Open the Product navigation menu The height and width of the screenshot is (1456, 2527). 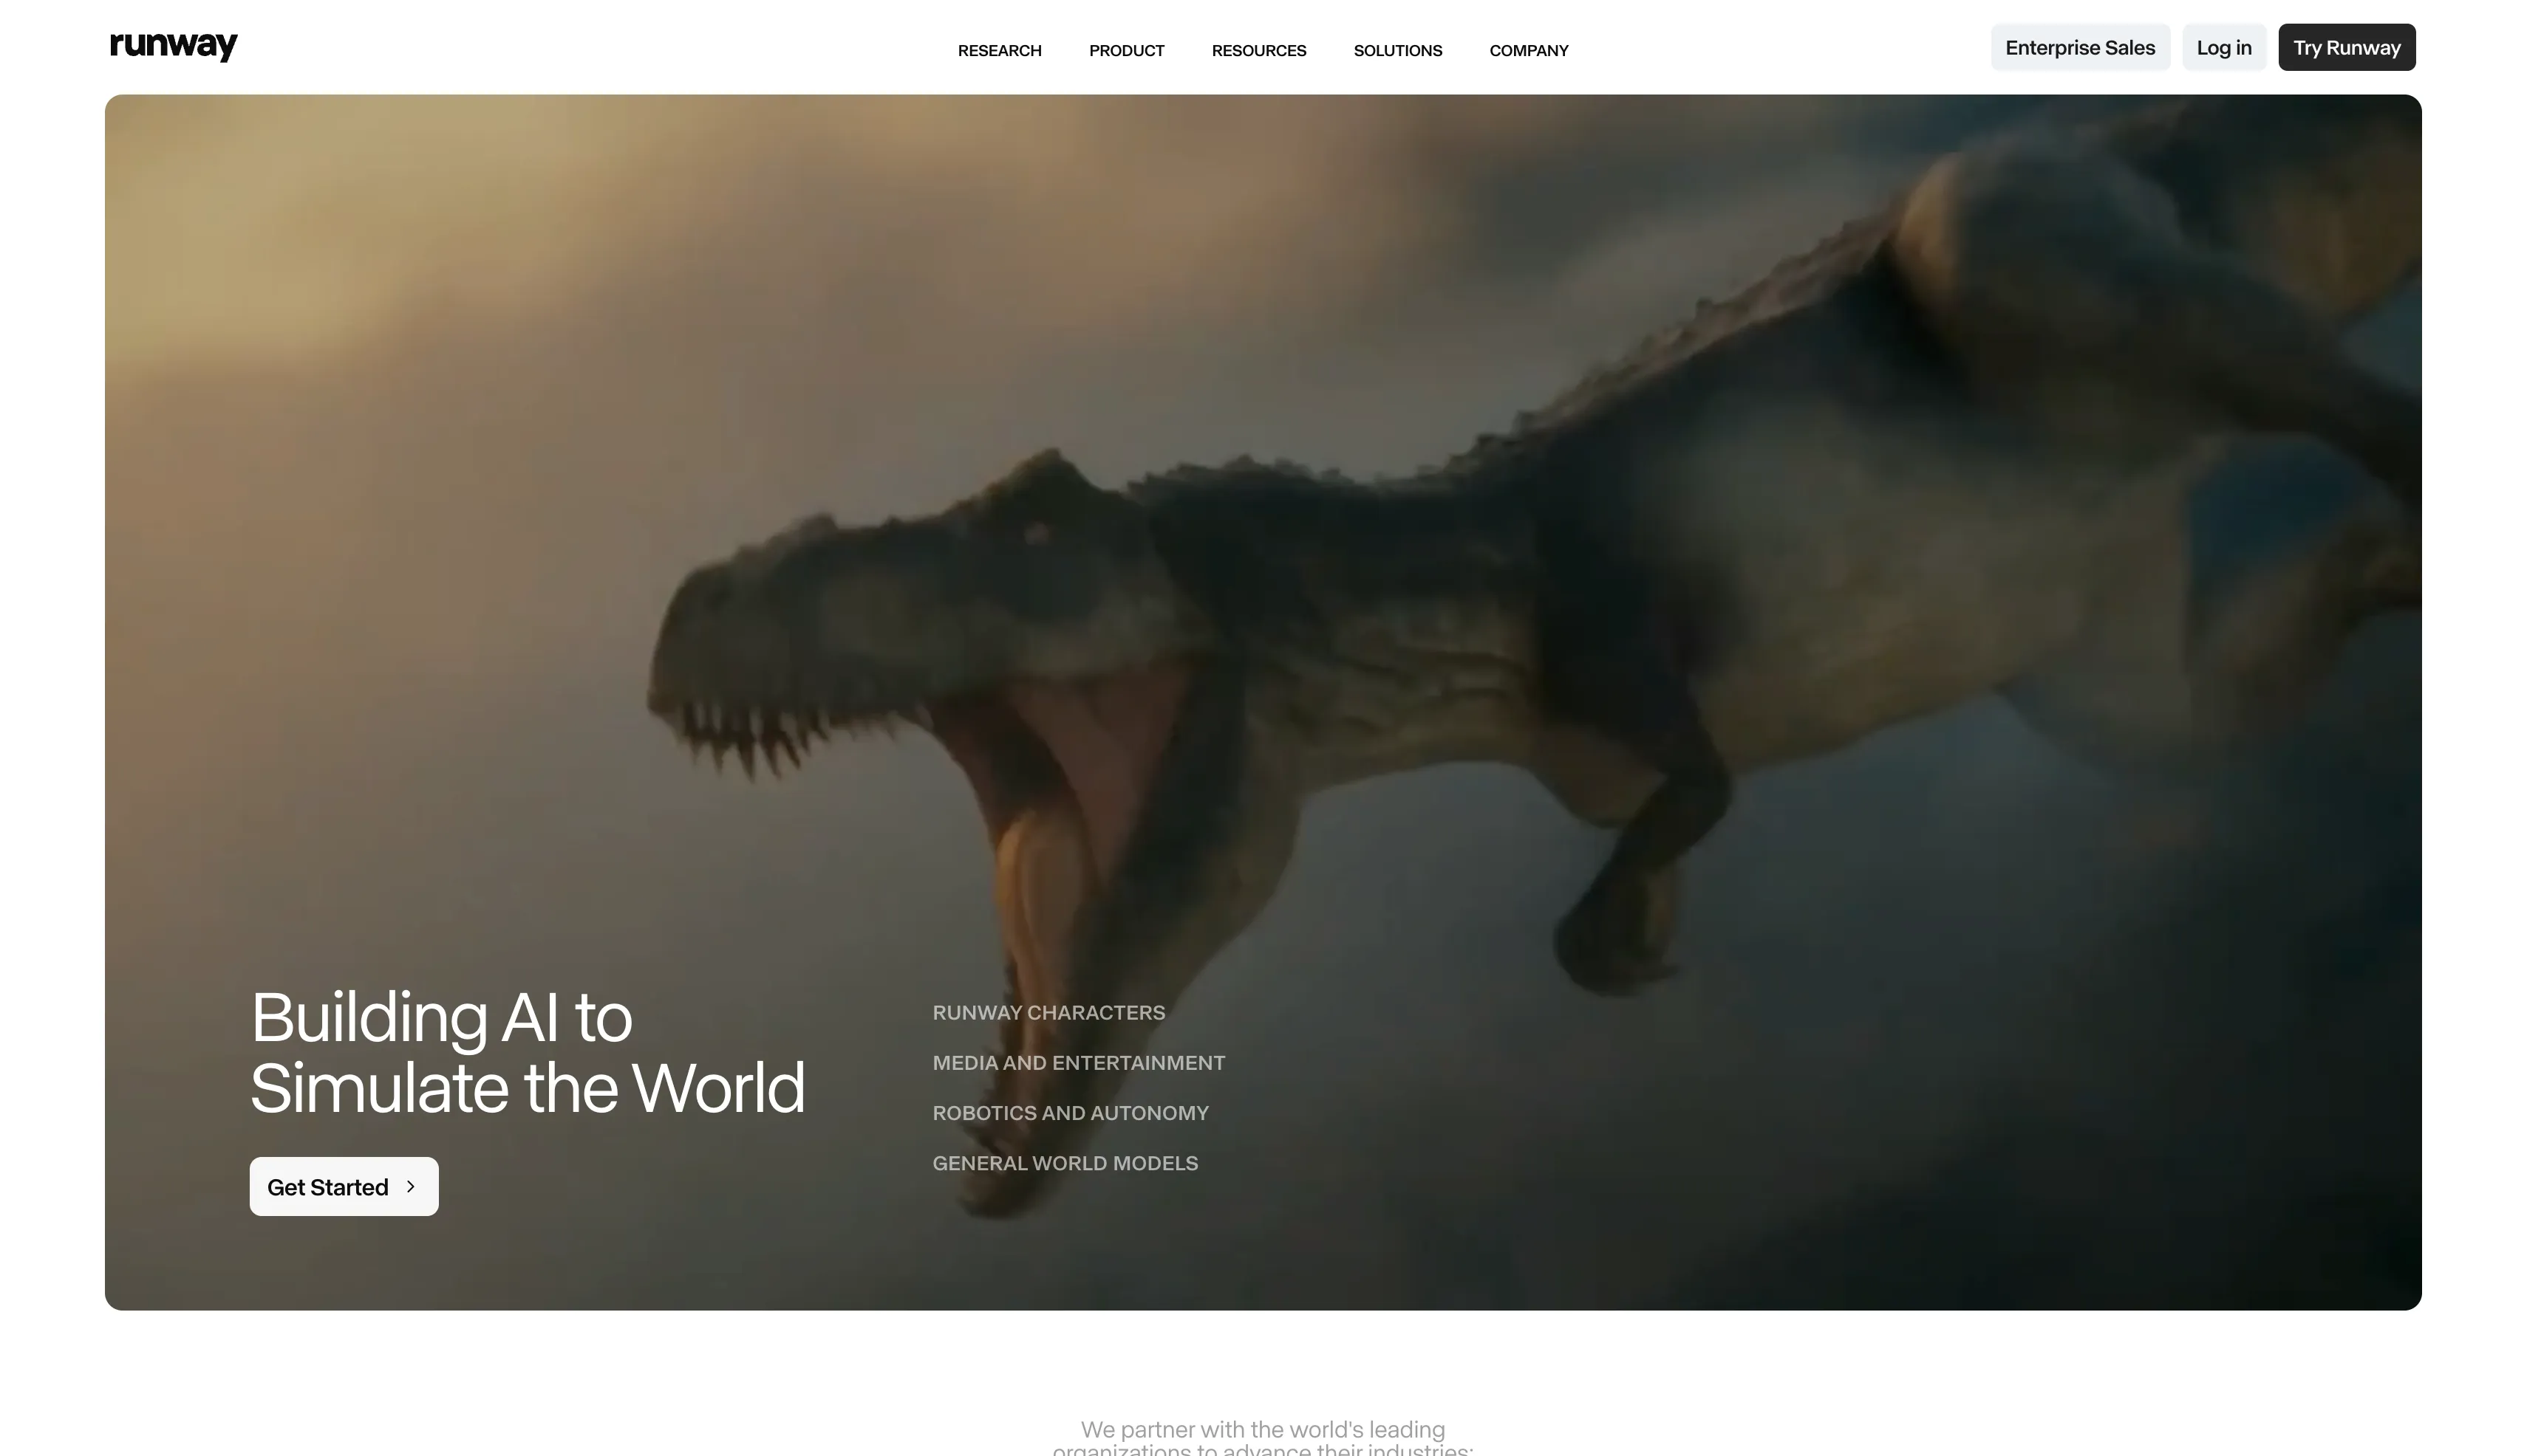1126,50
